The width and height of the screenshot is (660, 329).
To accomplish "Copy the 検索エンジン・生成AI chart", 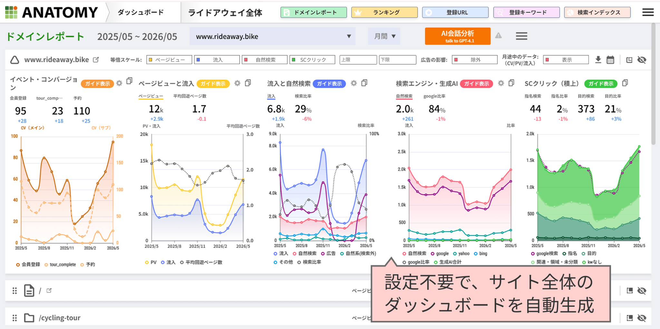I will [511, 83].
